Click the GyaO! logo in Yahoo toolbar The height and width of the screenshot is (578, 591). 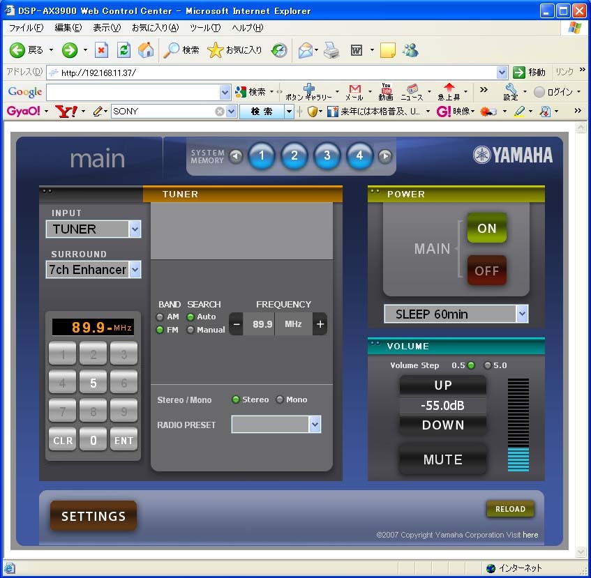[x=23, y=111]
